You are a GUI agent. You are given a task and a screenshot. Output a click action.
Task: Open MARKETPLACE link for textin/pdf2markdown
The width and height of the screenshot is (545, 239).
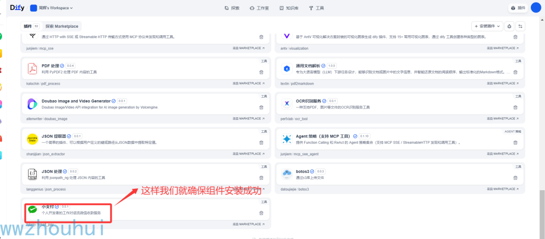coord(503,84)
